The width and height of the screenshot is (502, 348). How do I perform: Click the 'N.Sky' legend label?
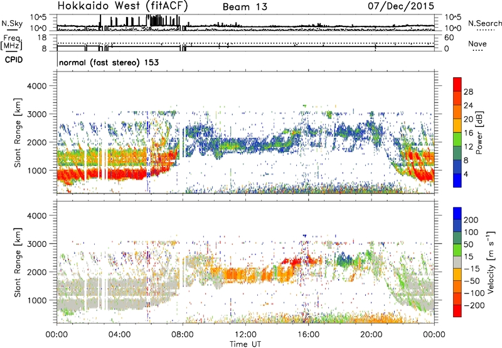[12, 23]
